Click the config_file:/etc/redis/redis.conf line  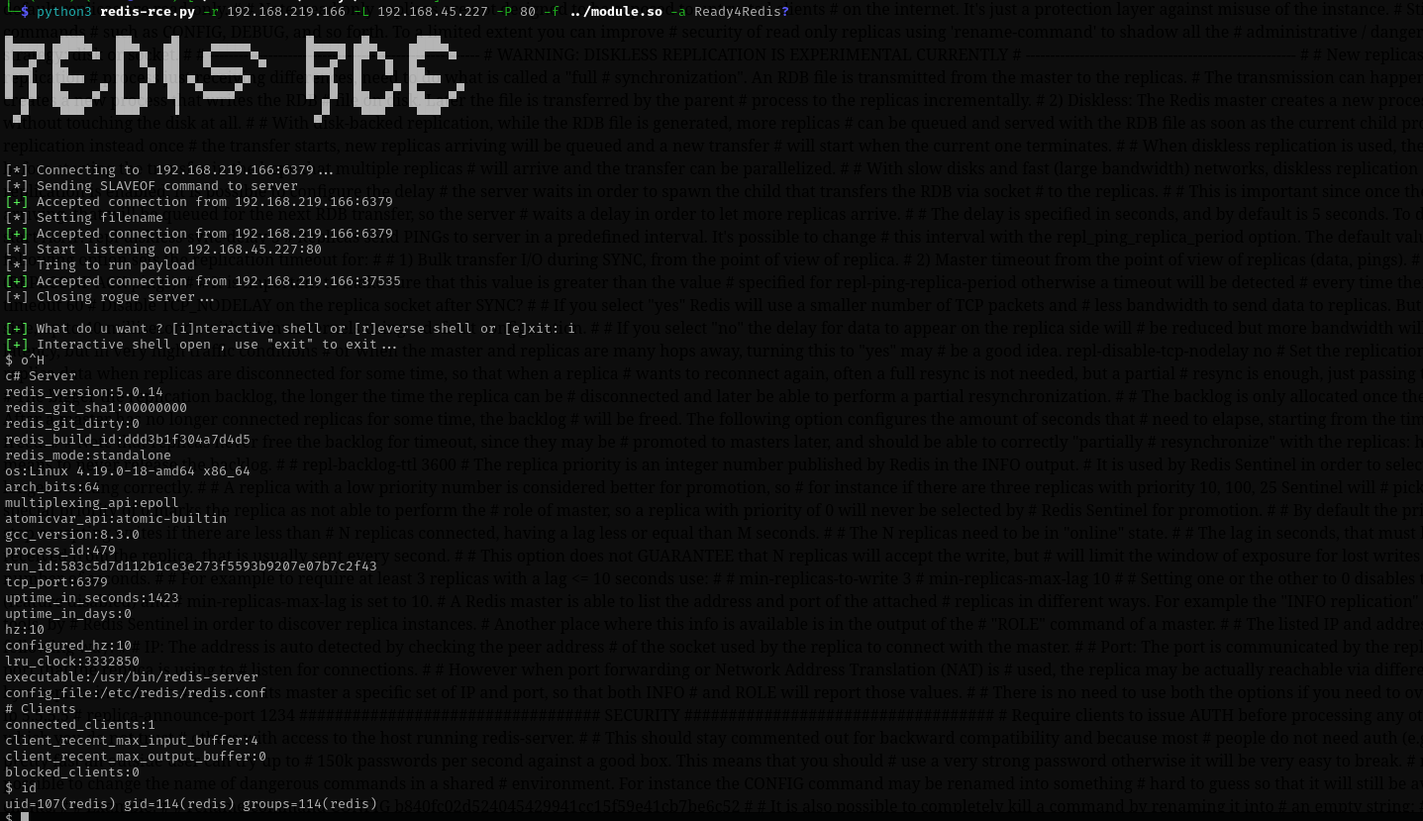[136, 693]
